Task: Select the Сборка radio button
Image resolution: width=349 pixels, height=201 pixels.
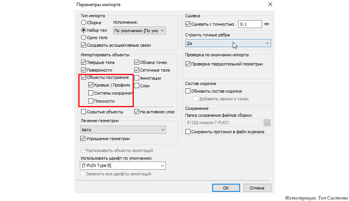Action: pyautogui.click(x=83, y=23)
